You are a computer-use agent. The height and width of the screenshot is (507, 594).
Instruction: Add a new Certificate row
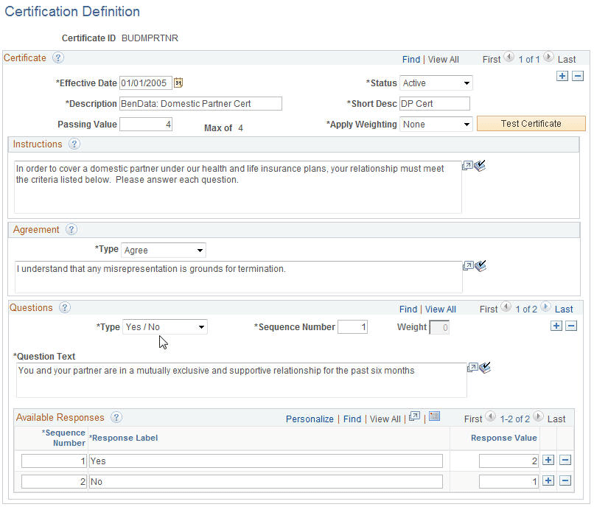coord(562,75)
